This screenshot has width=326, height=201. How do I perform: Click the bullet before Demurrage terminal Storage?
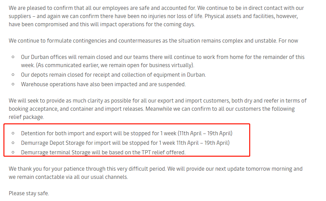[x=13, y=152]
